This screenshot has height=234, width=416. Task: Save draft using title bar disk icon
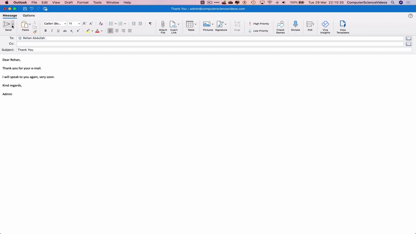25,9
